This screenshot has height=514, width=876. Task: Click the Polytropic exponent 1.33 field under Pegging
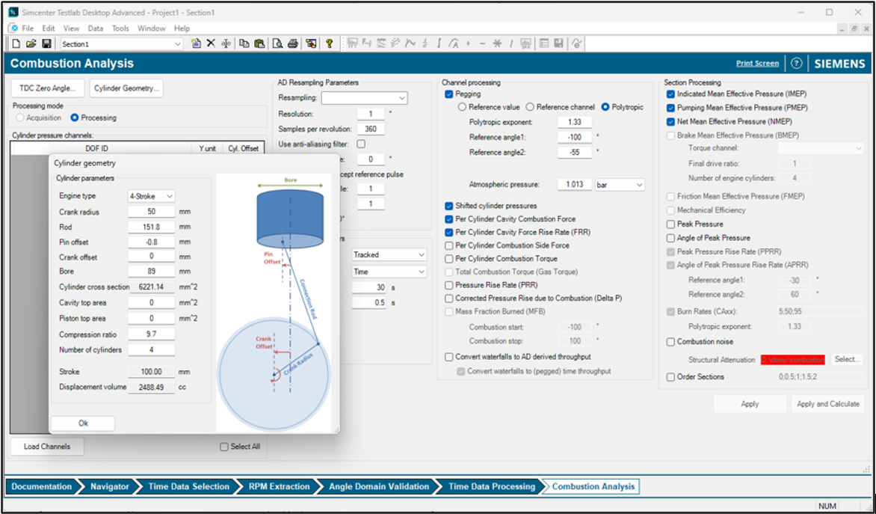coord(574,122)
